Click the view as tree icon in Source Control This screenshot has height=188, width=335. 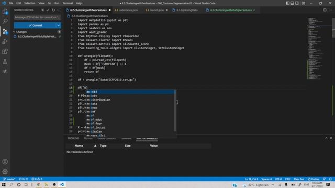[x=42, y=10]
